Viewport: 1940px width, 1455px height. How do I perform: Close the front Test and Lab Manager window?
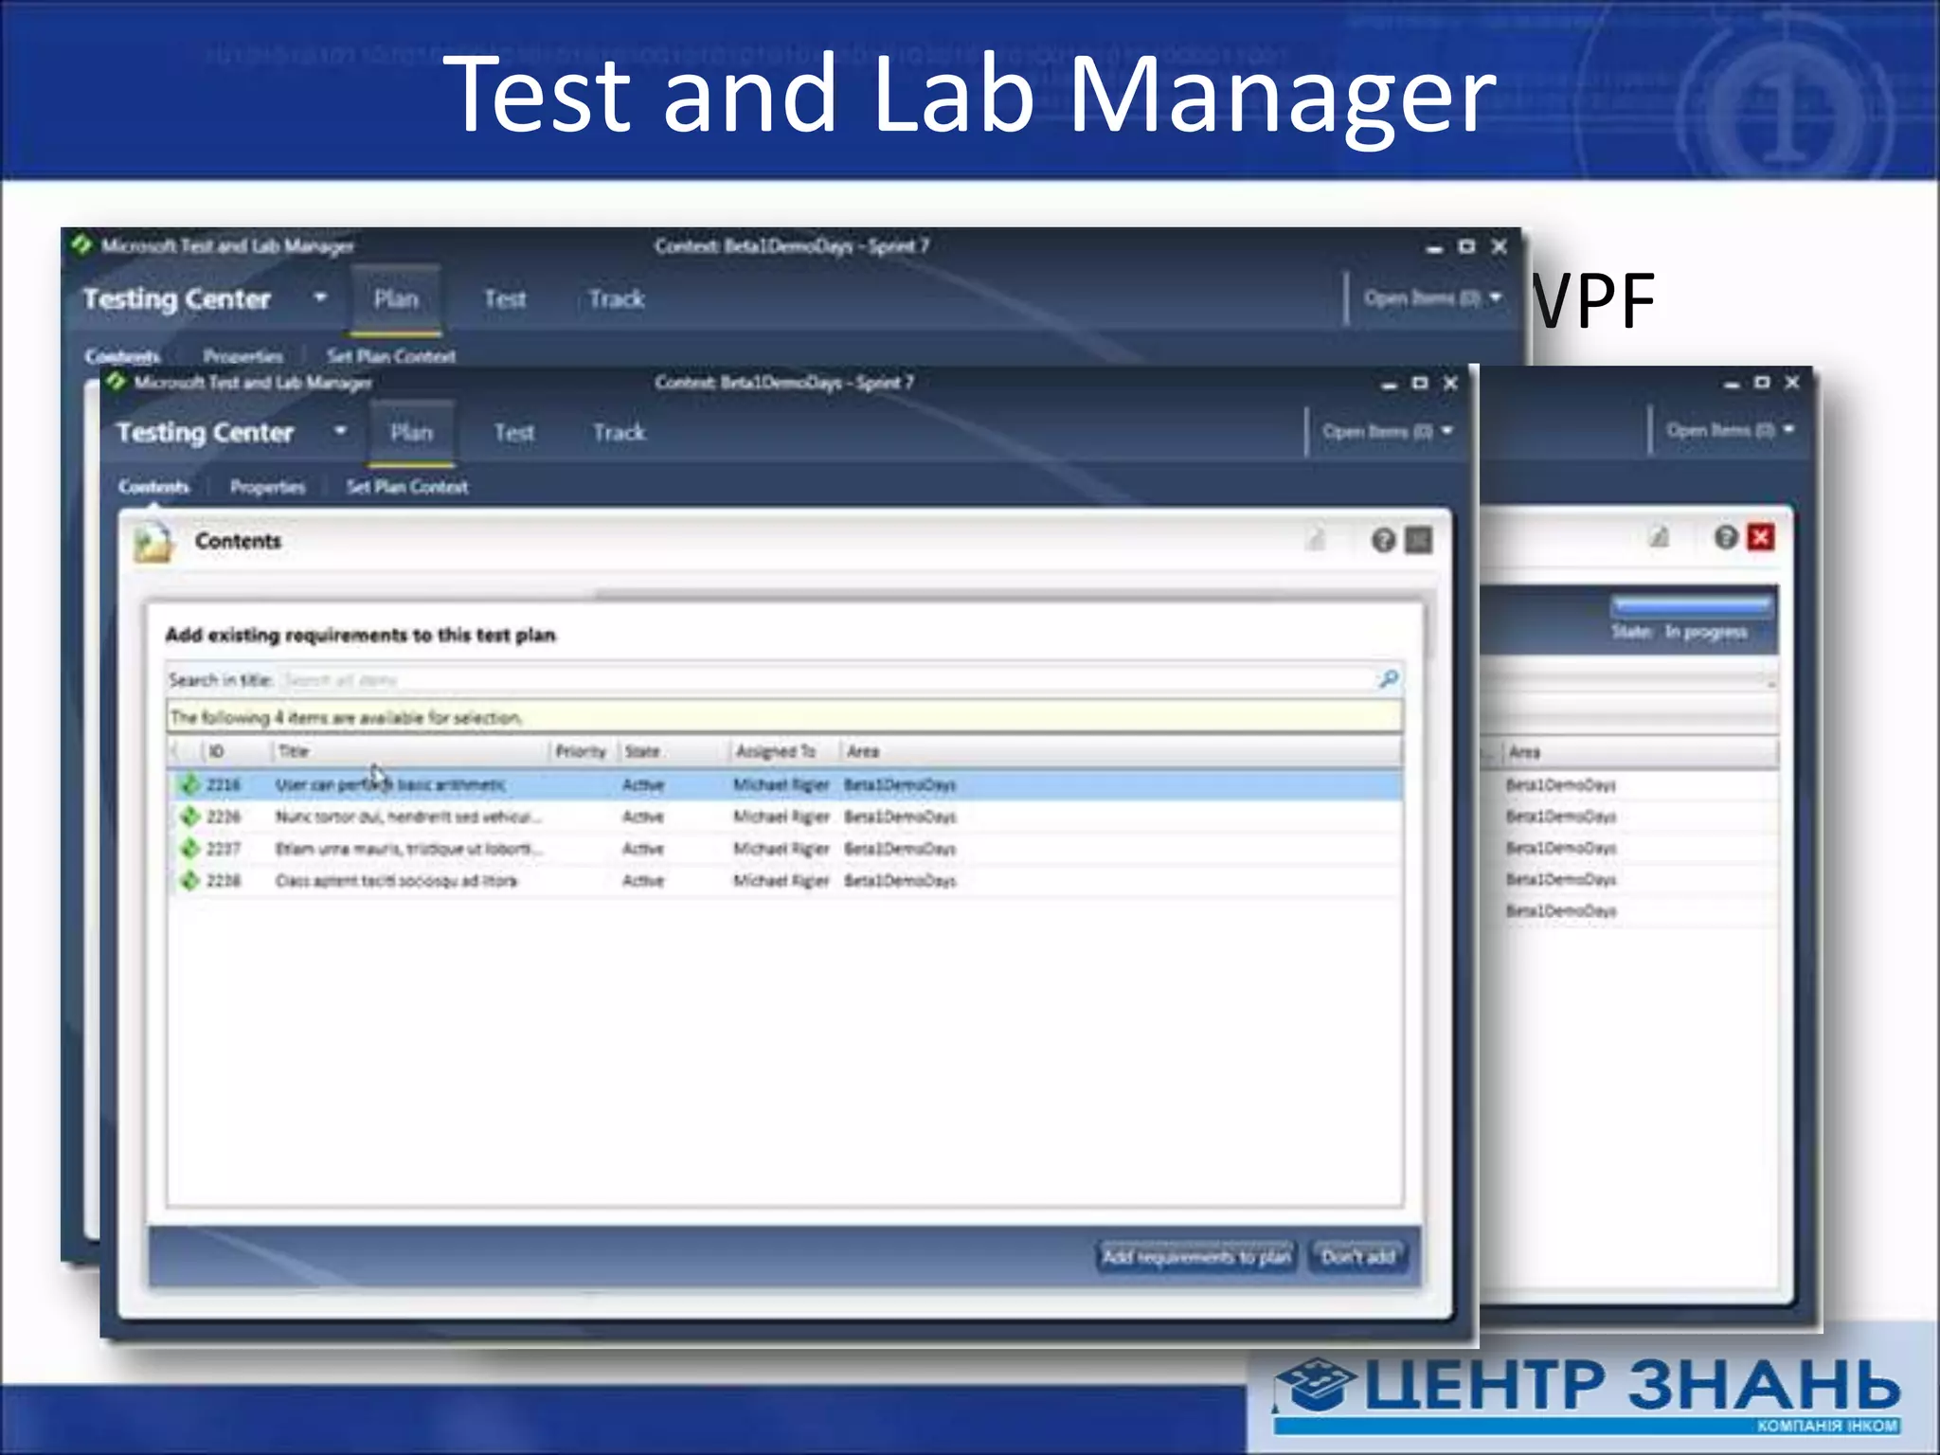coord(1450,383)
